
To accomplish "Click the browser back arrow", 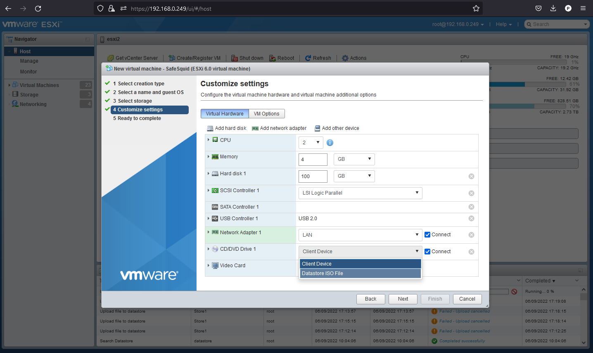I will [8, 8].
